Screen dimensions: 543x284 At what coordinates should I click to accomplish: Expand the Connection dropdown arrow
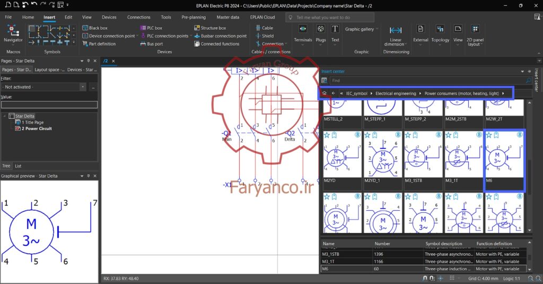tap(286, 44)
